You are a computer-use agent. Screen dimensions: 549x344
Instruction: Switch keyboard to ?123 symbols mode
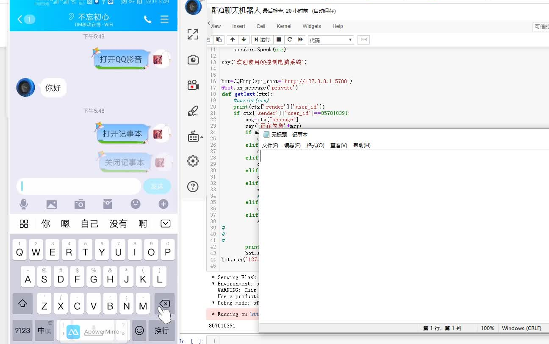coord(23,330)
